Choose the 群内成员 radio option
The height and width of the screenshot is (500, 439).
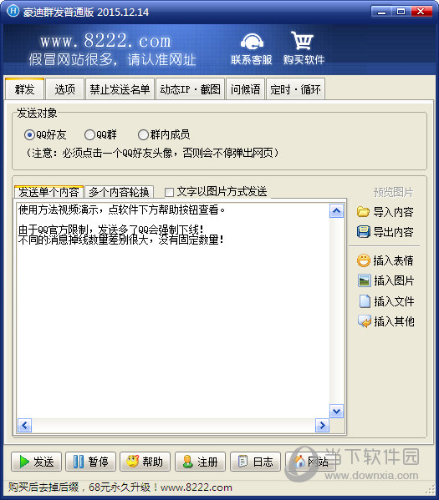(x=143, y=135)
